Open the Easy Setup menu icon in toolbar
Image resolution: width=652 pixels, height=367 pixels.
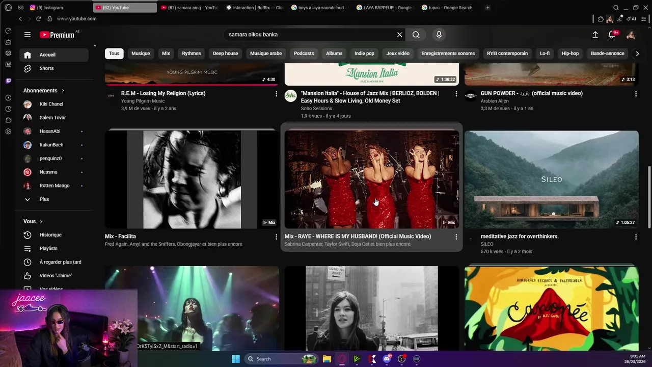tap(644, 19)
